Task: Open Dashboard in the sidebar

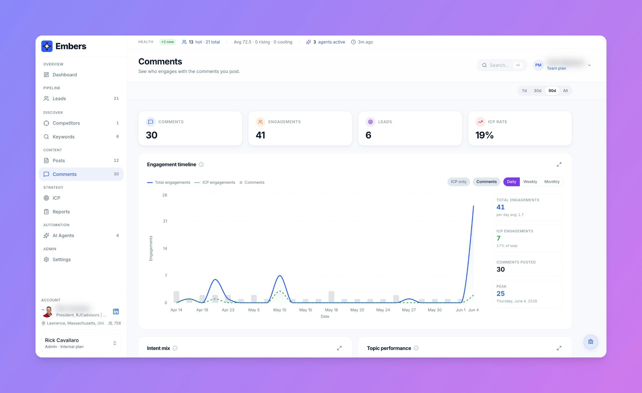Action: 81,75
